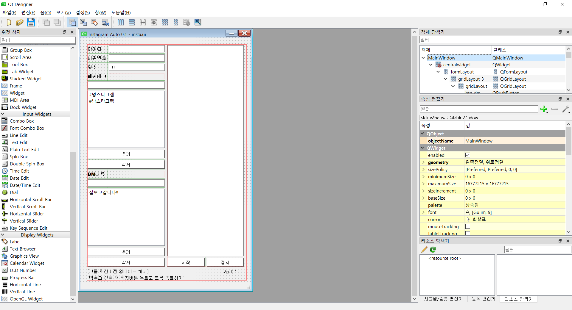Select Calendar Widget in widget box

[27, 263]
